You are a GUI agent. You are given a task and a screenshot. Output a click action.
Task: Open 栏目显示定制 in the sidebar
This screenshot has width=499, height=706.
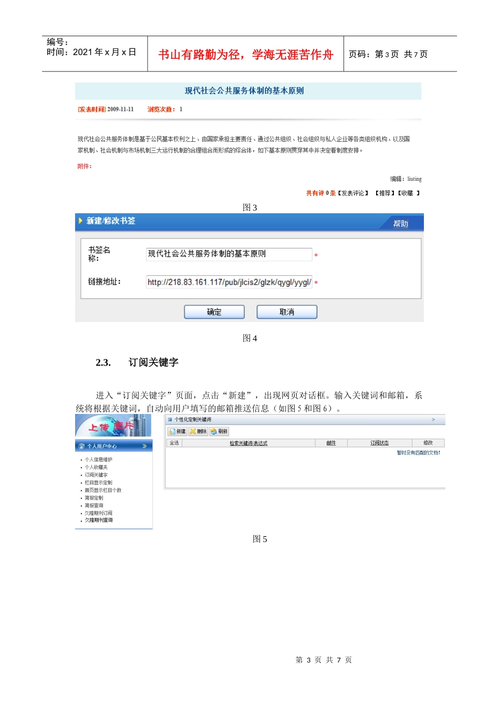coord(98,482)
